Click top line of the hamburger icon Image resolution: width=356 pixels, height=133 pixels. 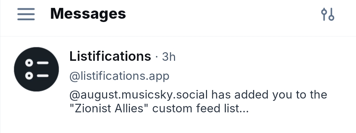(26, 9)
